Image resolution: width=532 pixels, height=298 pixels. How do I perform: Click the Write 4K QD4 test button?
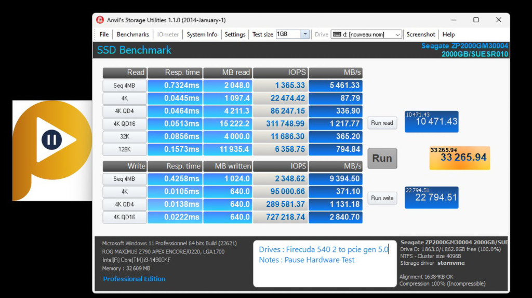click(125, 205)
